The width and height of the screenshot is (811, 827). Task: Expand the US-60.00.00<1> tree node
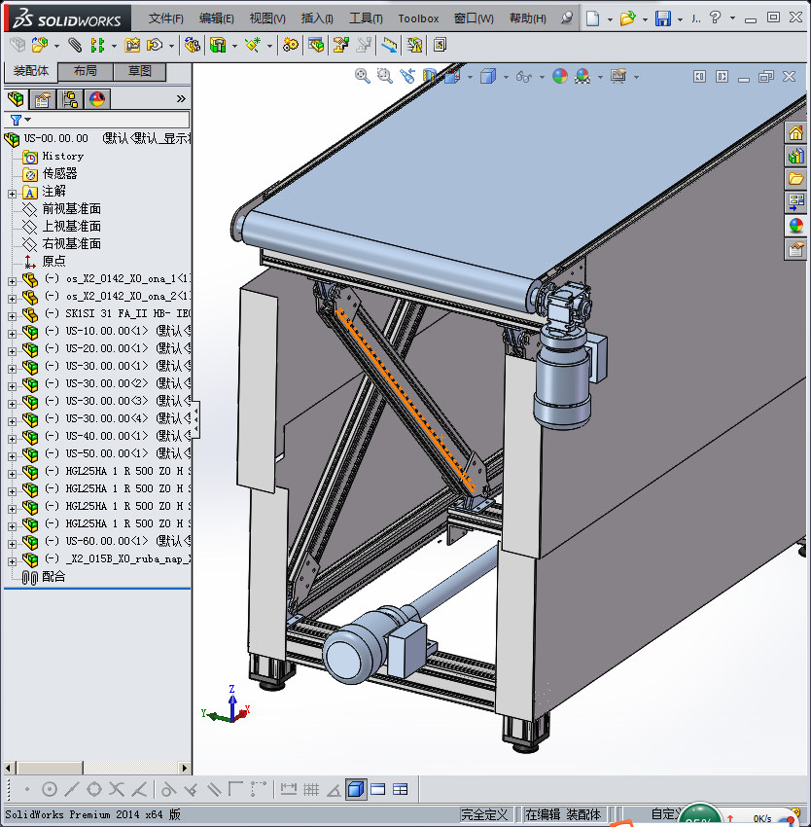click(x=12, y=543)
